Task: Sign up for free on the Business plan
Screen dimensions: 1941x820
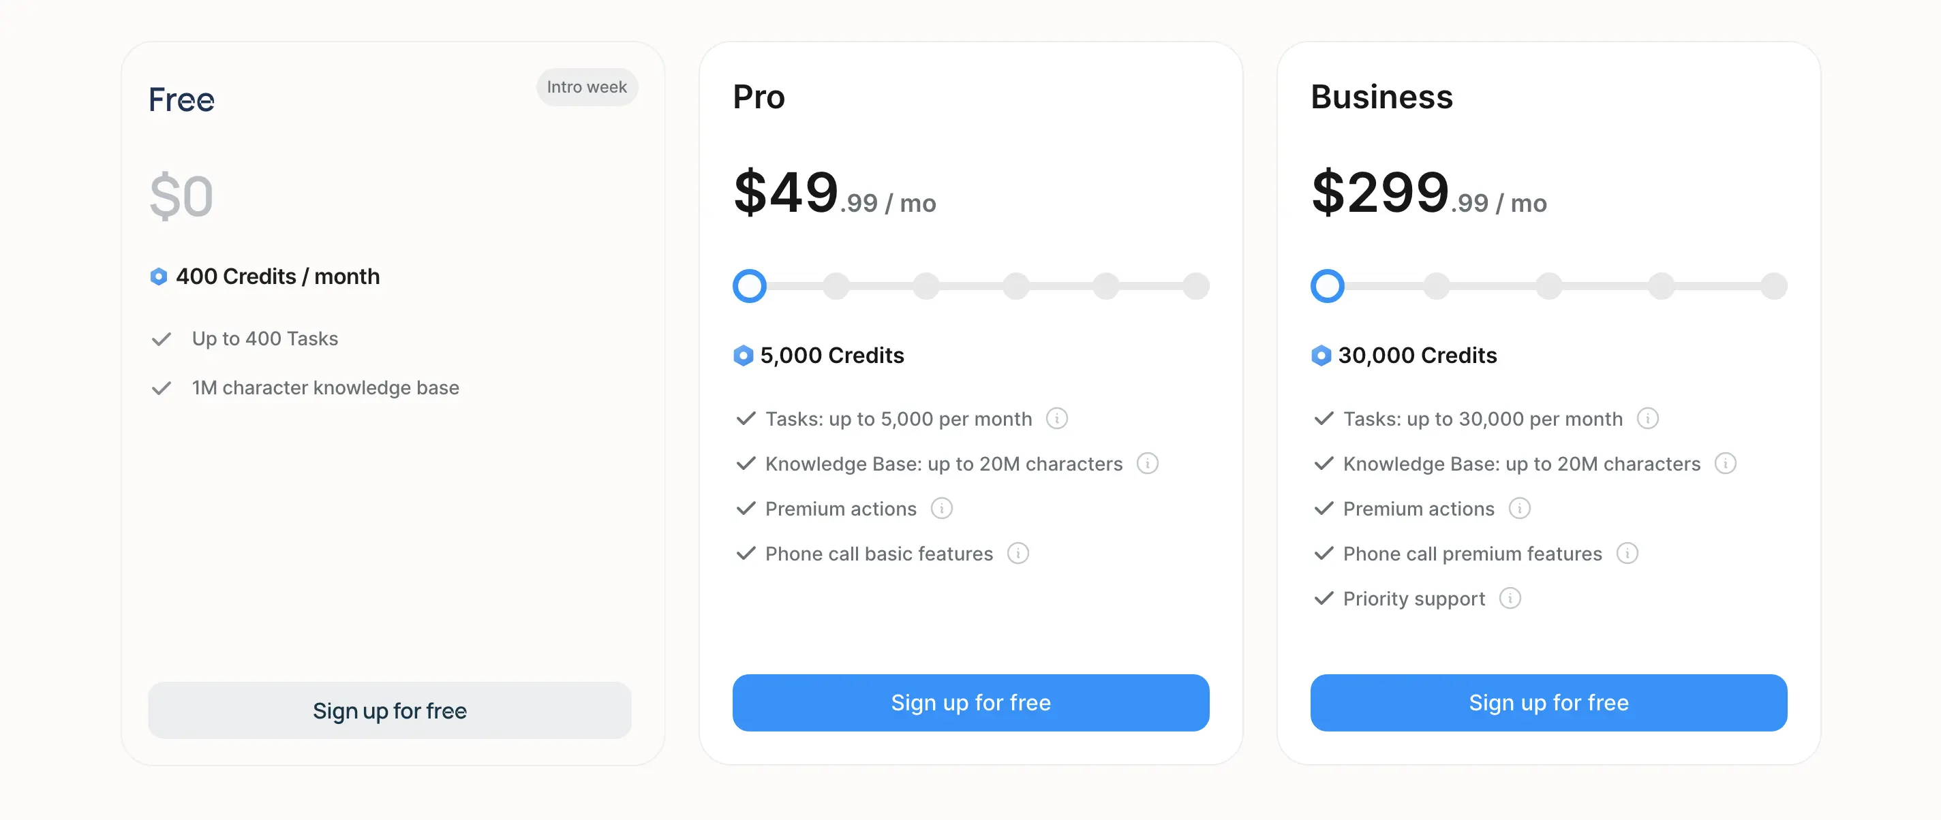Action: 1548,703
